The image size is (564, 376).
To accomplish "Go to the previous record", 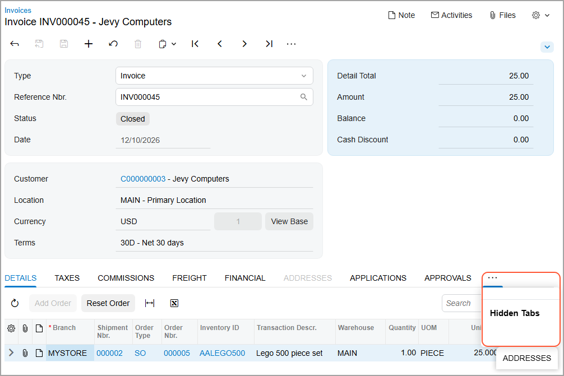I will tap(220, 44).
